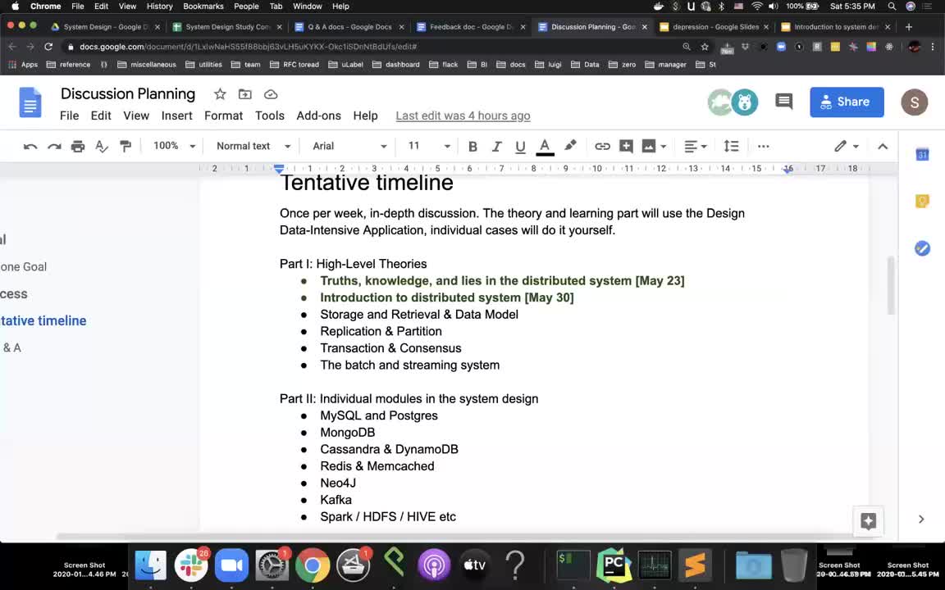Viewport: 945px width, 590px height.
Task: Click the browser address bar
Action: click(x=374, y=47)
